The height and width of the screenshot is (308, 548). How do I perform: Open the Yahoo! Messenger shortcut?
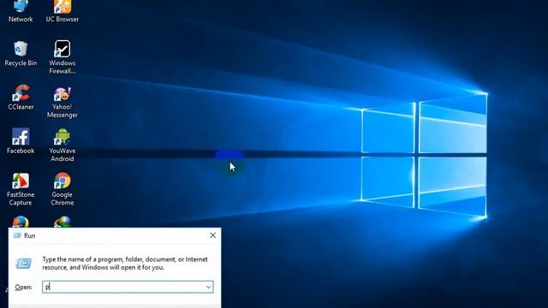(x=63, y=103)
